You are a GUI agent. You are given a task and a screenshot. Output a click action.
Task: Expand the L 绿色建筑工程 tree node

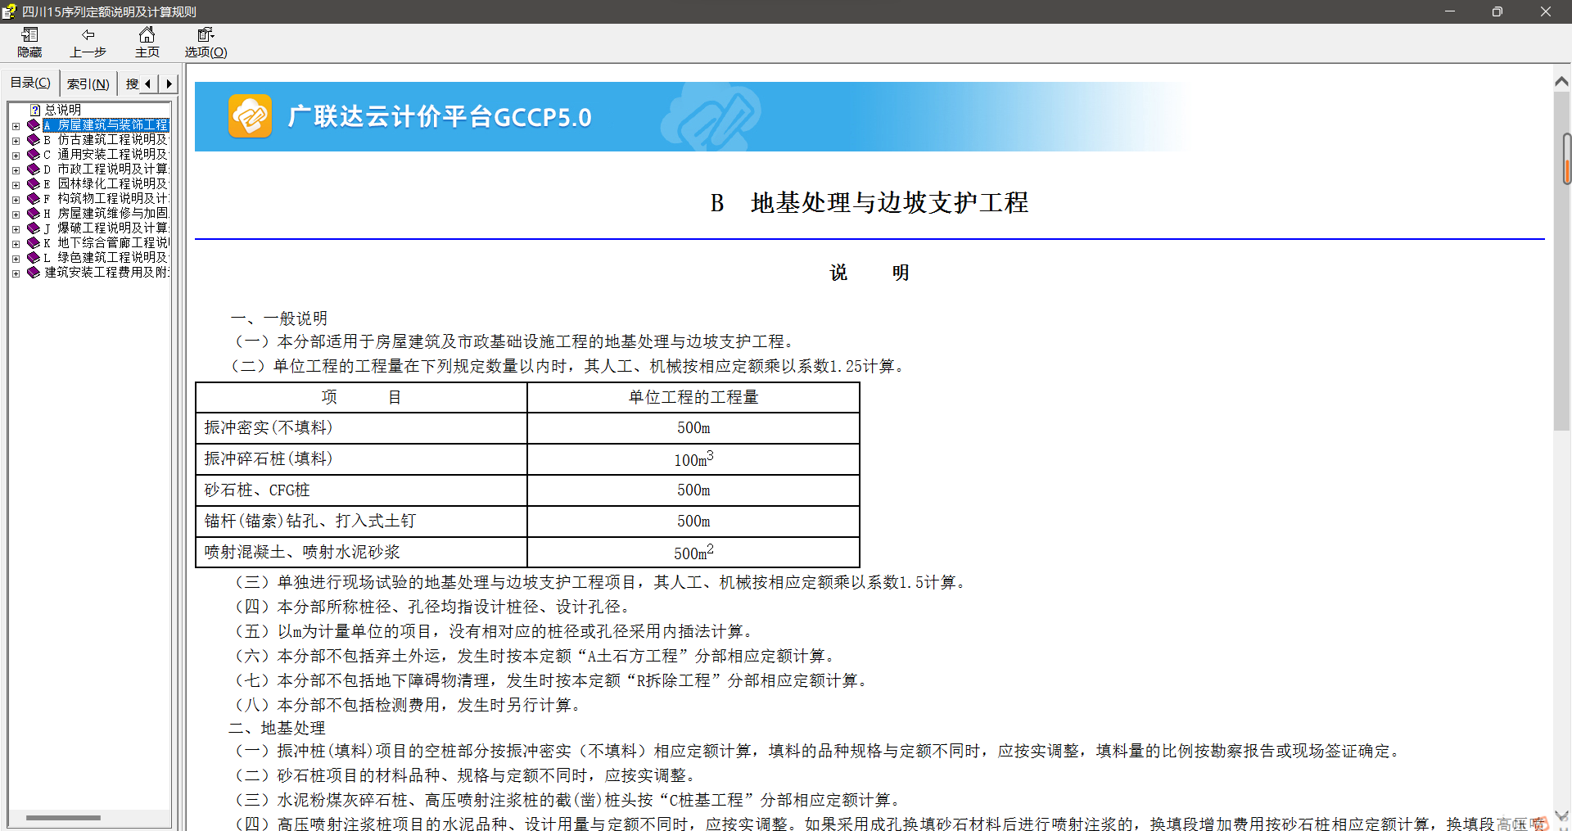pyautogui.click(x=16, y=259)
